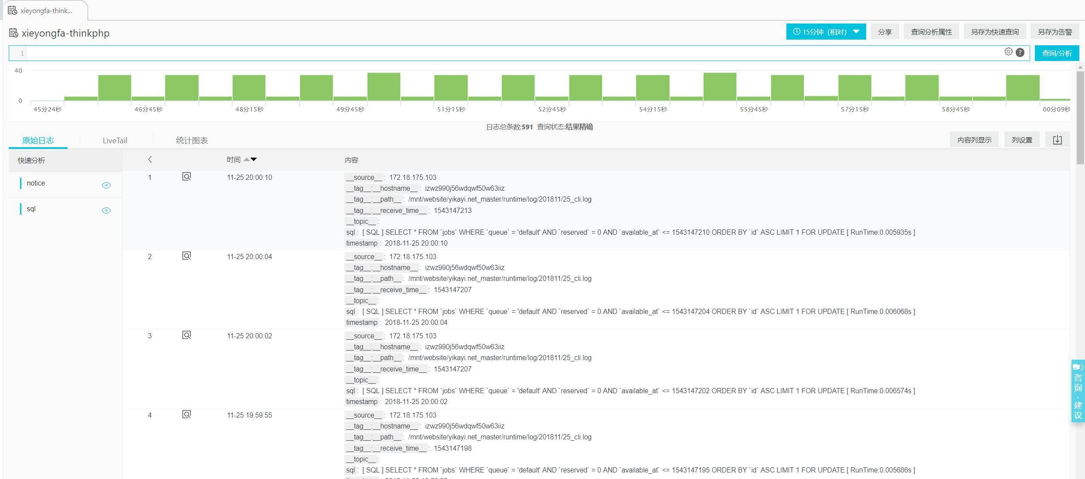Screen dimensions: 1085x479
Task: Click source IP 172.18.175.103 in row 1
Action: (x=412, y=177)
